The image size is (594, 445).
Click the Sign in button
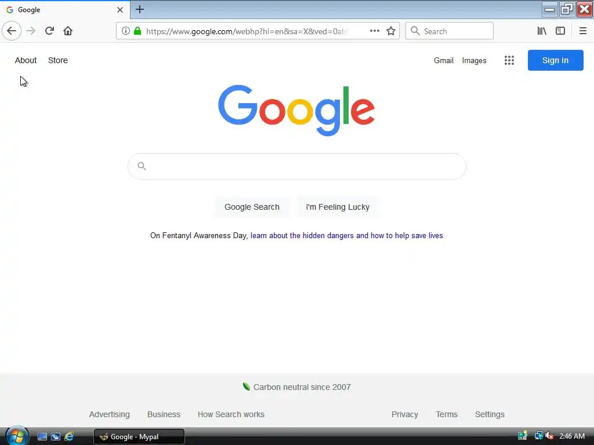555,60
